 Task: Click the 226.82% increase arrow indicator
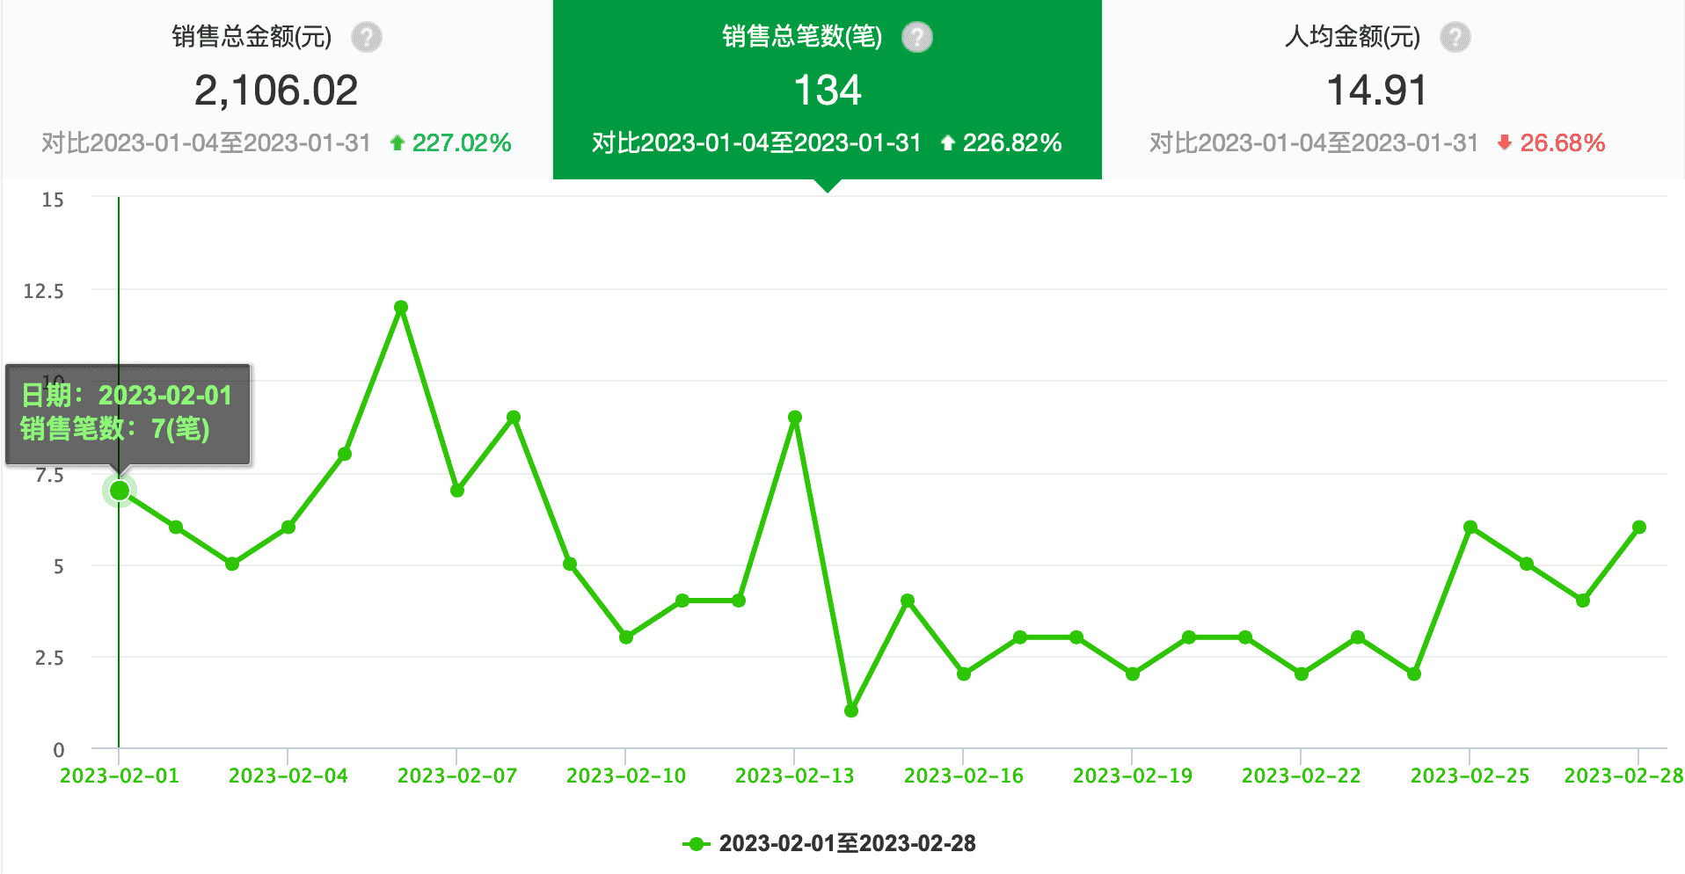[x=948, y=142]
